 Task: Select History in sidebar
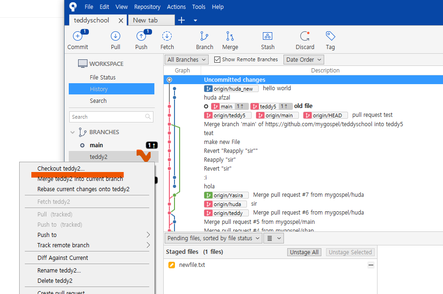pos(112,89)
